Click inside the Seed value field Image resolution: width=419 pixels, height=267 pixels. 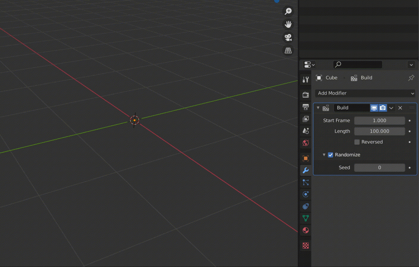379,167
